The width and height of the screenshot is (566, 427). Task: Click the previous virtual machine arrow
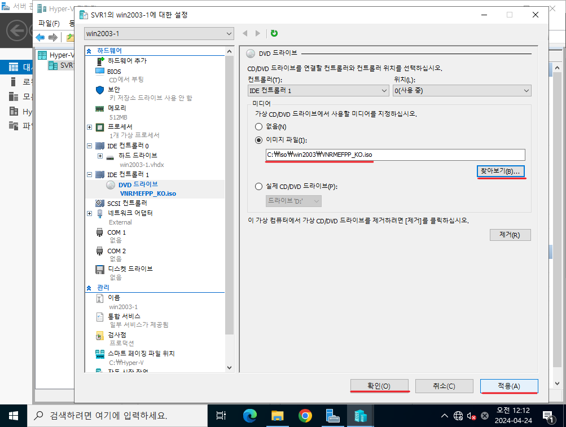pos(245,33)
